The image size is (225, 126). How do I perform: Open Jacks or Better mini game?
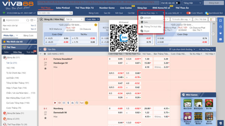coord(198,118)
